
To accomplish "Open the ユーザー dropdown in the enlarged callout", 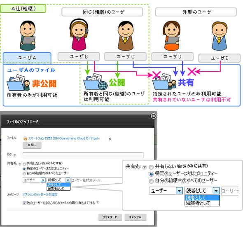I will pyautogui.click(x=166, y=191).
